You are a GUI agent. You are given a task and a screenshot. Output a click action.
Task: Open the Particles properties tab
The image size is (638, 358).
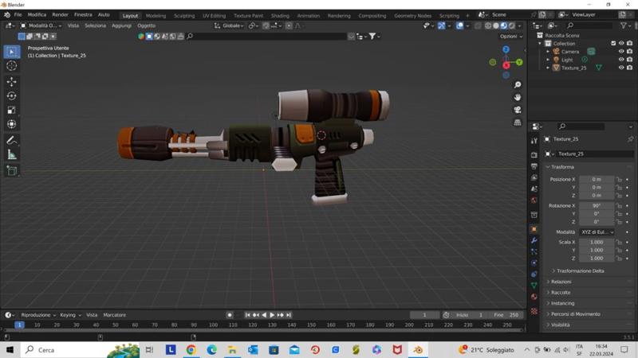click(534, 251)
